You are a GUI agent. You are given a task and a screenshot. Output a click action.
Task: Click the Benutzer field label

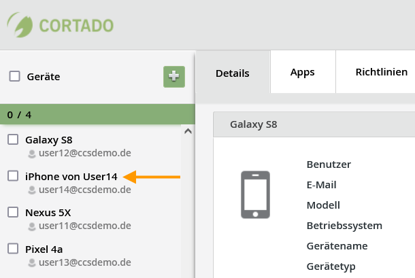click(329, 164)
